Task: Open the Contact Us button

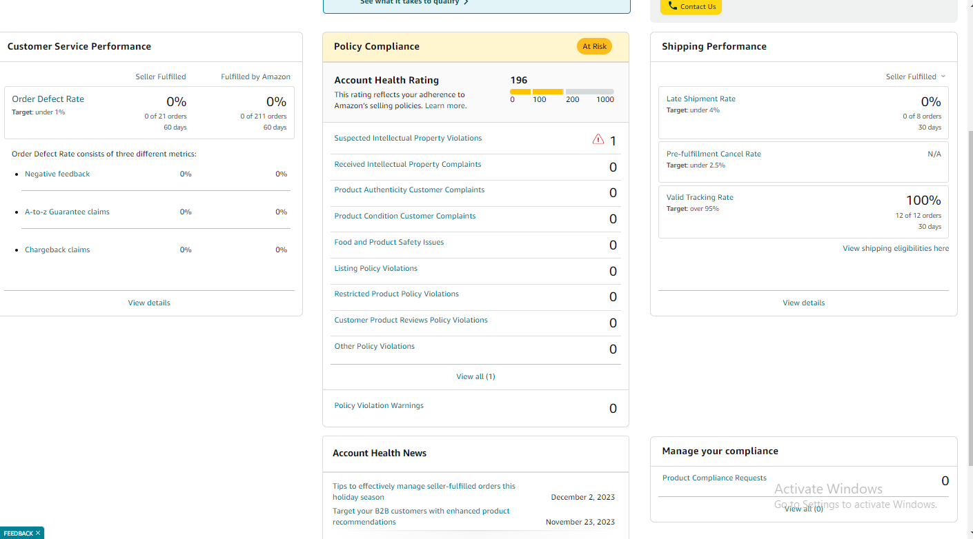Action: pyautogui.click(x=691, y=6)
